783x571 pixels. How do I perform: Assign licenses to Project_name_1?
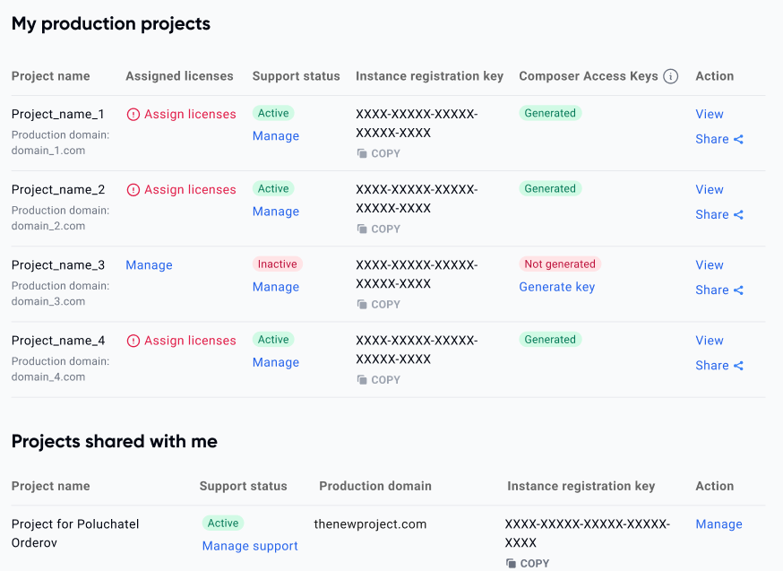click(x=182, y=114)
